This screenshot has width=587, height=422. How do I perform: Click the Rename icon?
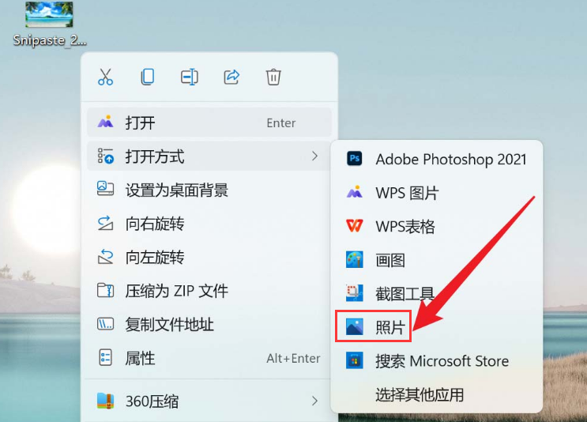point(189,77)
